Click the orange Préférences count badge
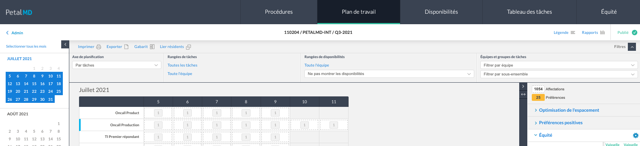Image resolution: width=640 pixels, height=146 pixels. pyautogui.click(x=538, y=98)
